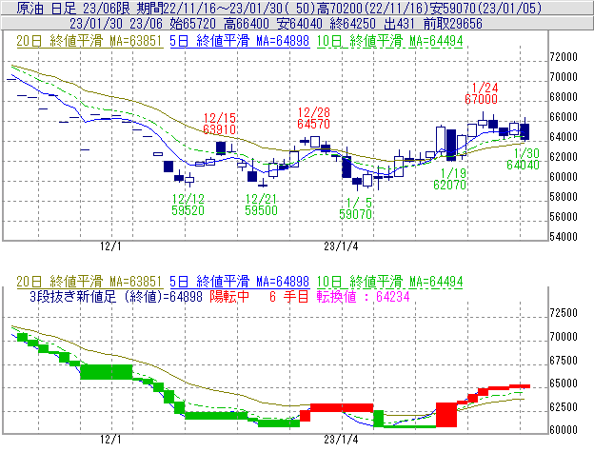Image resolution: width=594 pixels, height=452 pixels.
Task: Click the 12/1 date on the upper chart axis
Action: click(110, 246)
